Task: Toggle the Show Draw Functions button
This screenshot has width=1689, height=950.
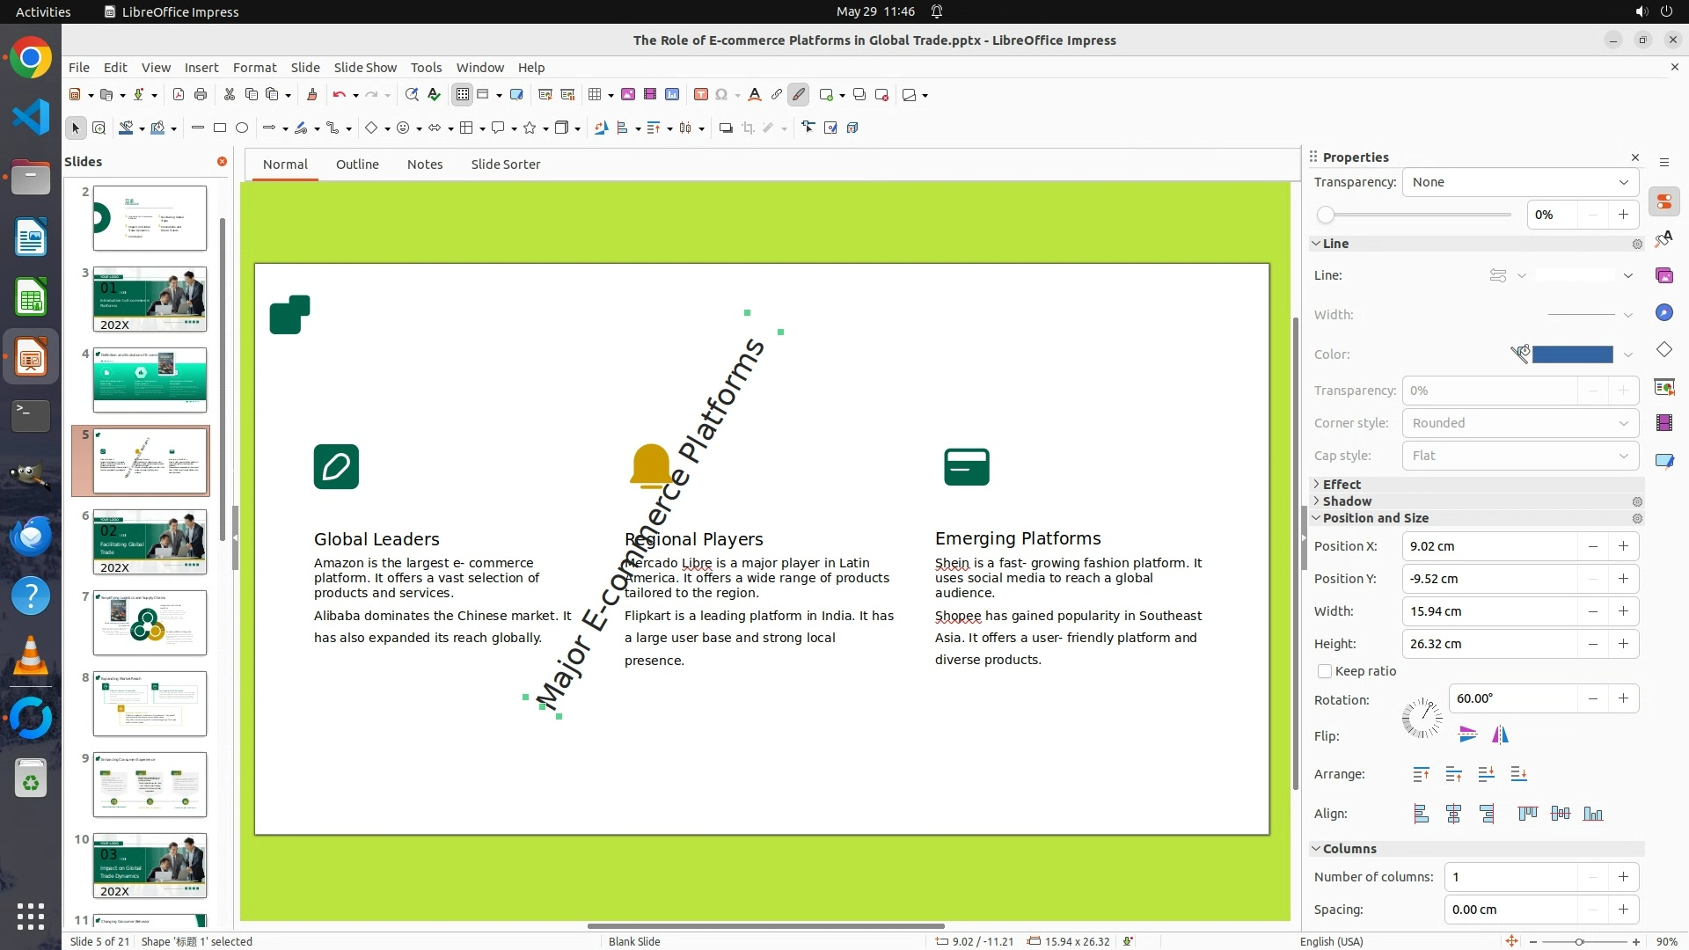Action: pyautogui.click(x=799, y=95)
